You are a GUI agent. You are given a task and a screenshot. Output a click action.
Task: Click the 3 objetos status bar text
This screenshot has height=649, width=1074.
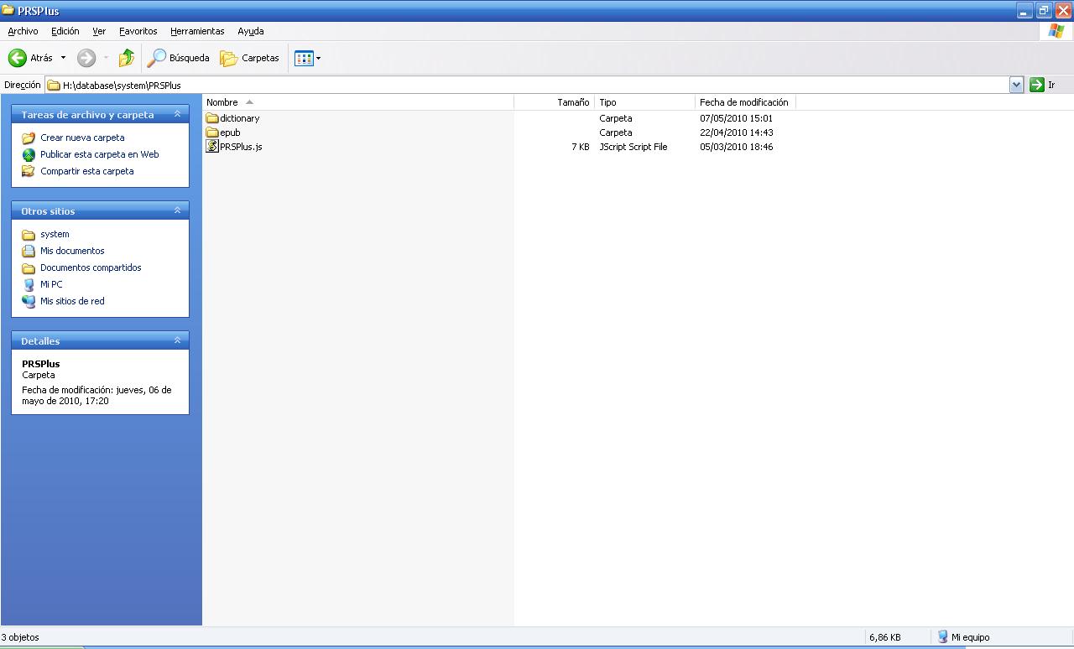point(20,637)
